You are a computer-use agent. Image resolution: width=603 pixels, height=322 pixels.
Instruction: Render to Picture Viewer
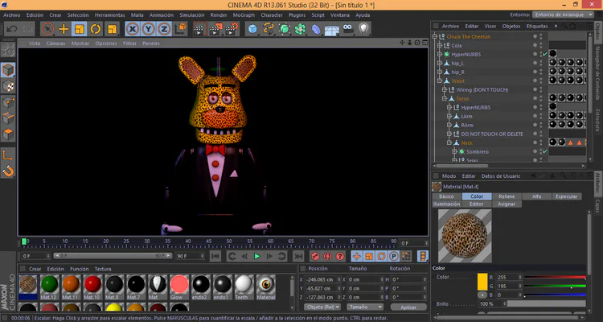pos(215,29)
